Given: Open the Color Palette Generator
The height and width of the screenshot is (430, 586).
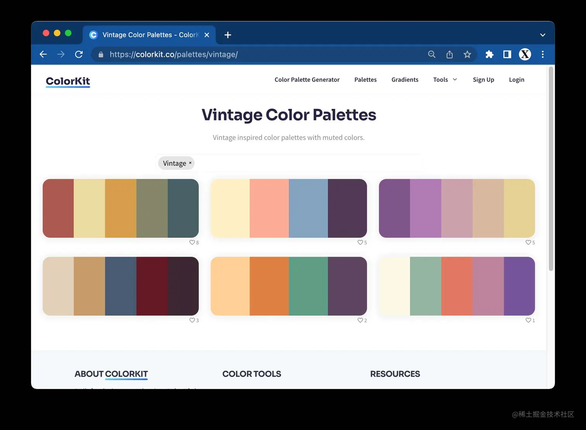Looking at the screenshot, I should (x=307, y=79).
